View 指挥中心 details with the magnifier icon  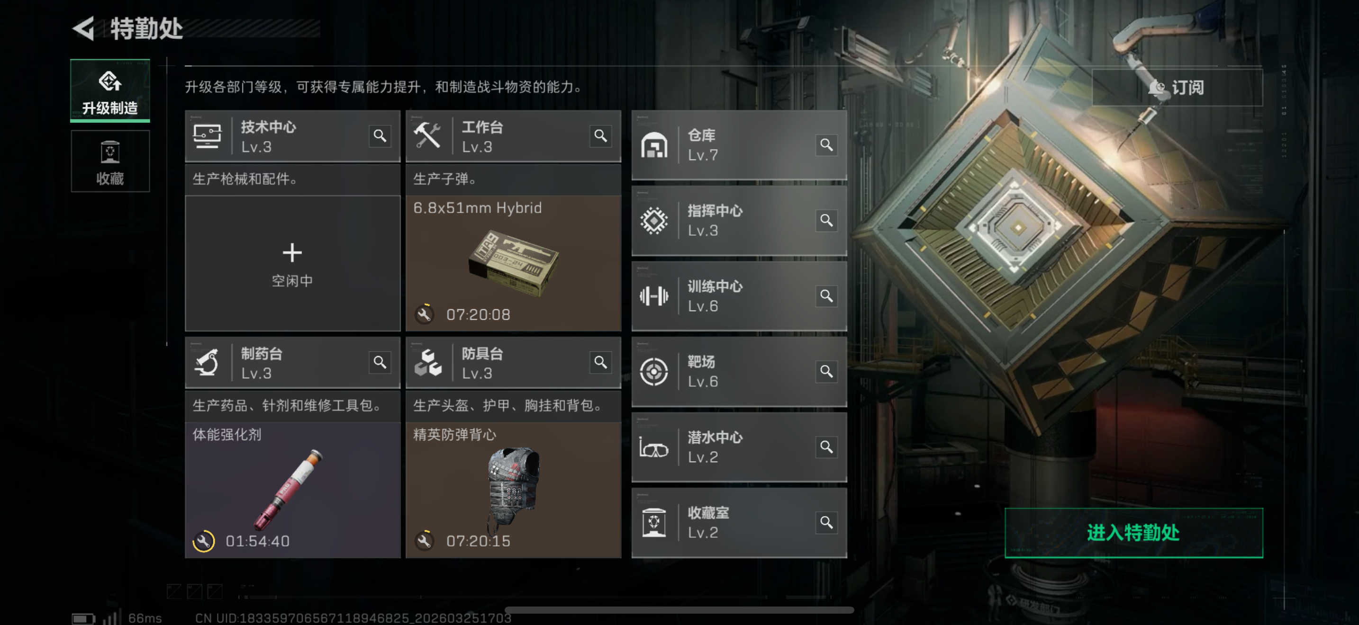coord(826,220)
